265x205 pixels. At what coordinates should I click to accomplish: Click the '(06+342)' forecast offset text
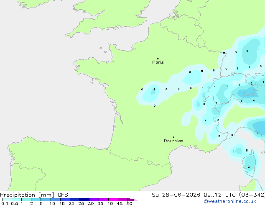coord(252,195)
